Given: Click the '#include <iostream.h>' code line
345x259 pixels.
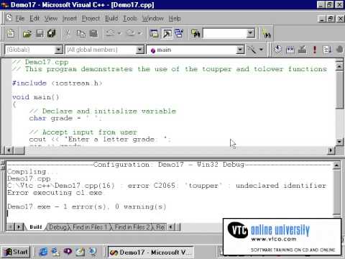Looking at the screenshot, I should [x=57, y=83].
